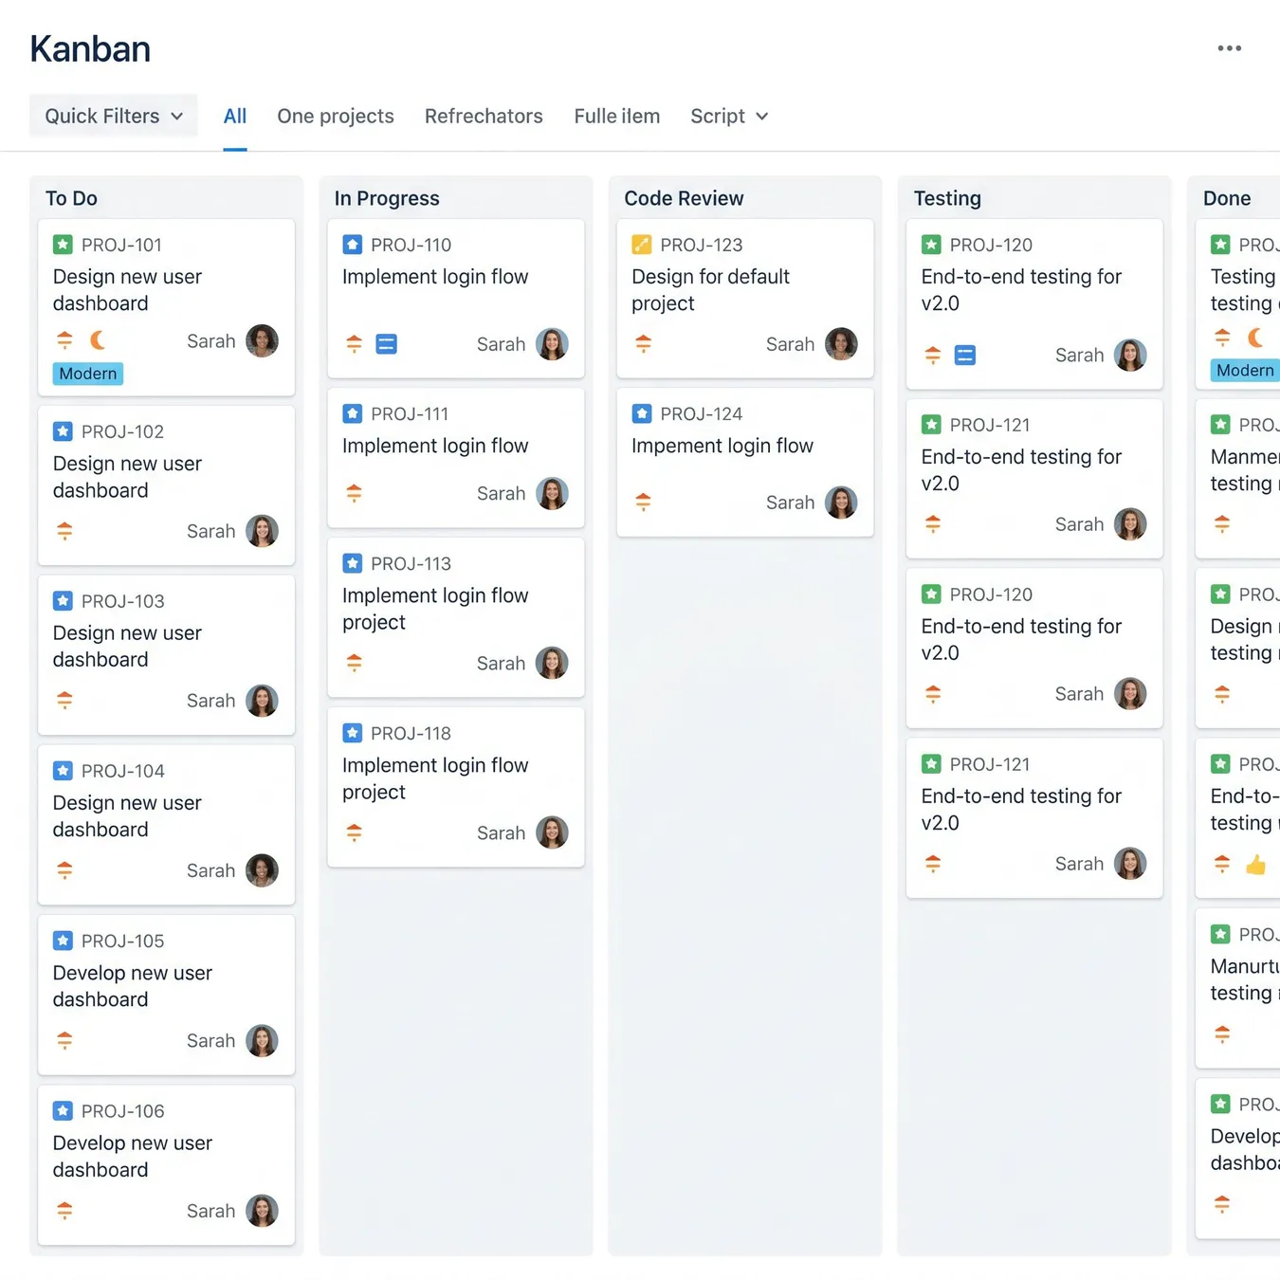Click the issue type icon on PROJ-104
The width and height of the screenshot is (1280, 1280).
coord(63,771)
